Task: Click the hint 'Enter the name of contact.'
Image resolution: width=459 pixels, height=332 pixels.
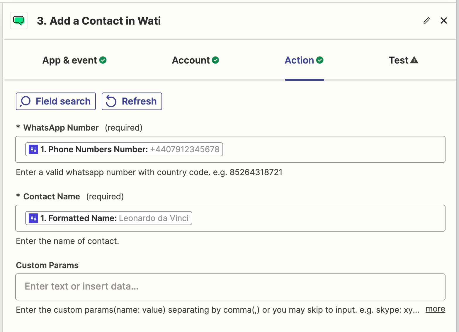Action: click(67, 241)
